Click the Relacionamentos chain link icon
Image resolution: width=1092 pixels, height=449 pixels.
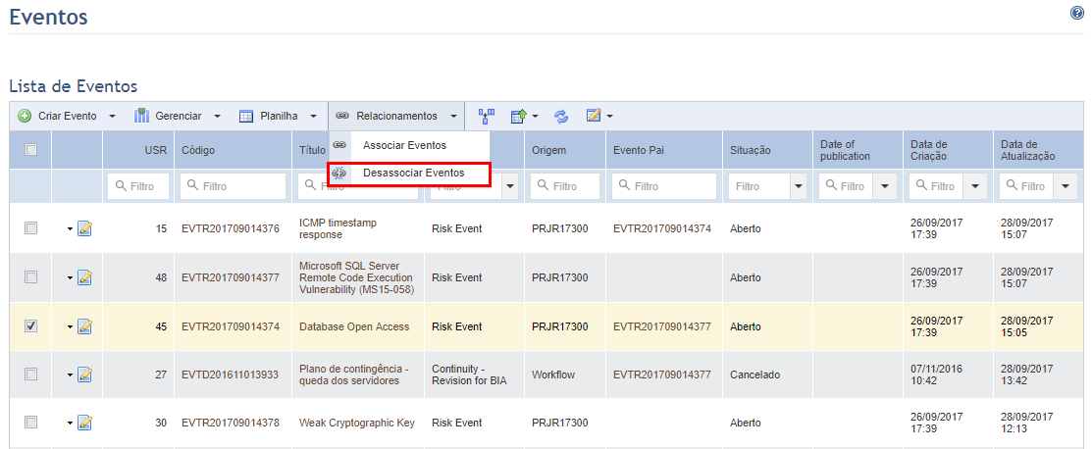[342, 117]
